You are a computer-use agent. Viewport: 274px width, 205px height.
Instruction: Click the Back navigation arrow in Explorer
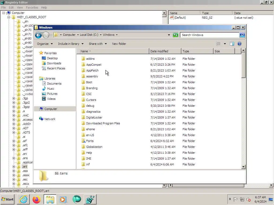38,35
